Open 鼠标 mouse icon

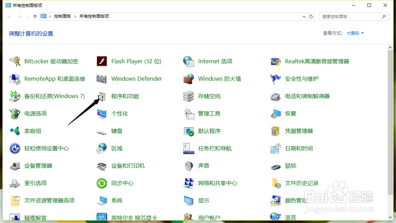[x=276, y=166]
